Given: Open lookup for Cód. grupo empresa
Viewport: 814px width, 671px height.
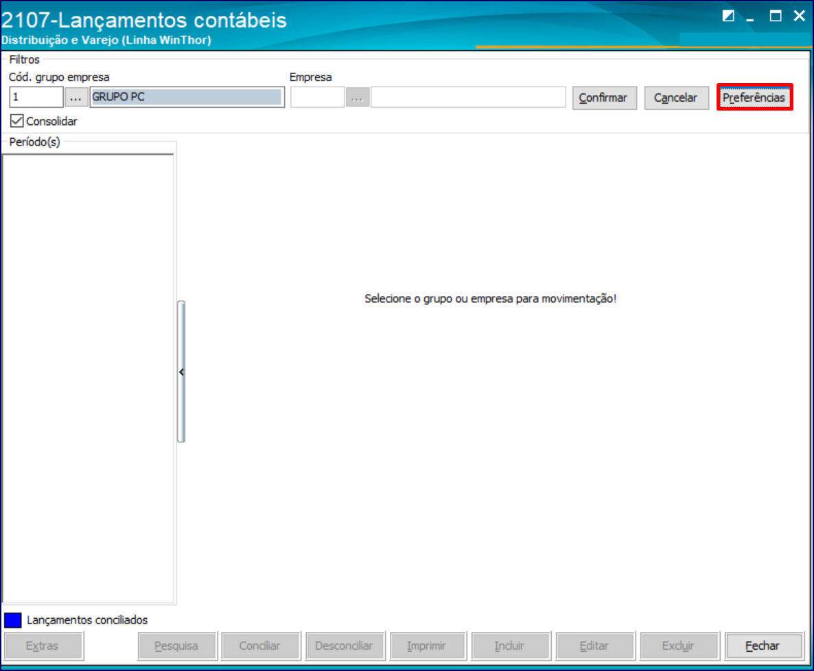Looking at the screenshot, I should point(75,97).
